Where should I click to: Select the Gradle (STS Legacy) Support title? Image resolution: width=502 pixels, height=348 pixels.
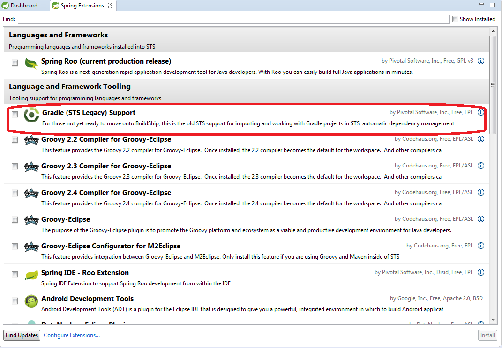point(89,112)
